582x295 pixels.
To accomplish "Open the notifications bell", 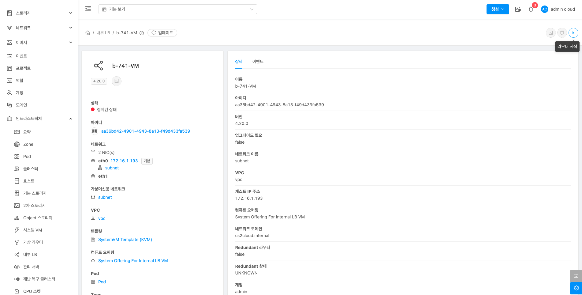I will (531, 9).
